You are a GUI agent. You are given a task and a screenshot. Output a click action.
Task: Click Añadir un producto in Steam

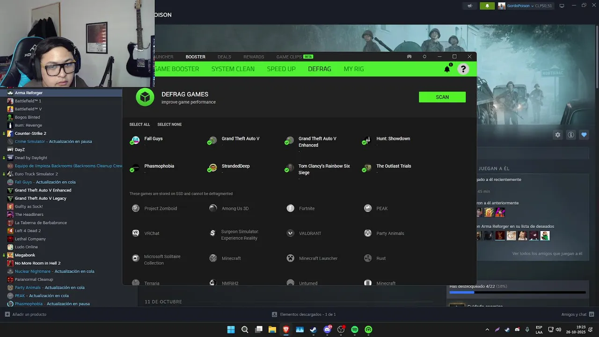[x=29, y=314]
